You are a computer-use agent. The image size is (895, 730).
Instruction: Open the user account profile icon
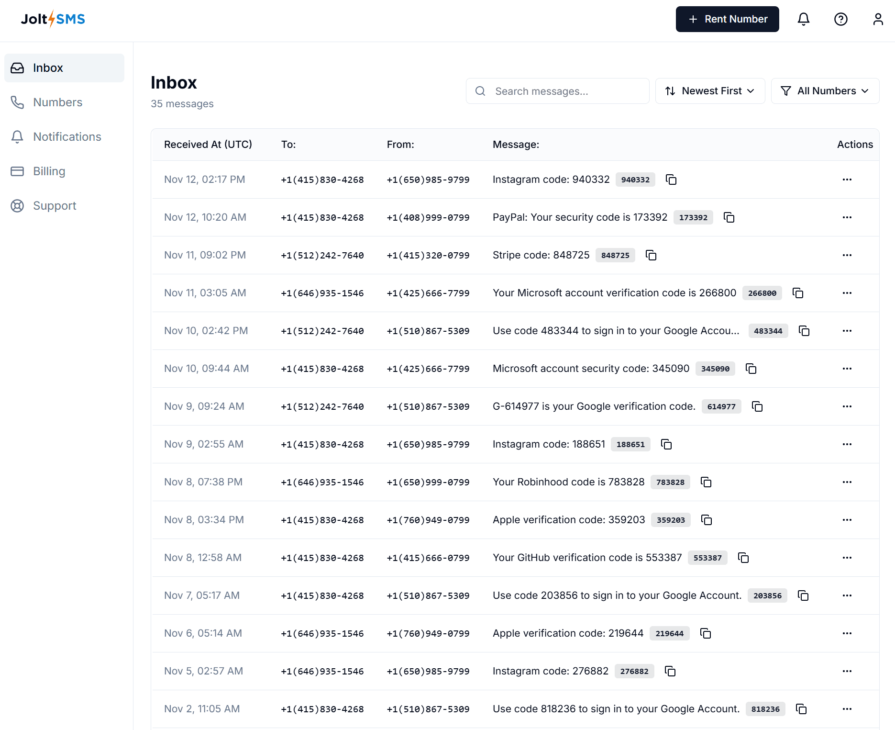pyautogui.click(x=878, y=19)
